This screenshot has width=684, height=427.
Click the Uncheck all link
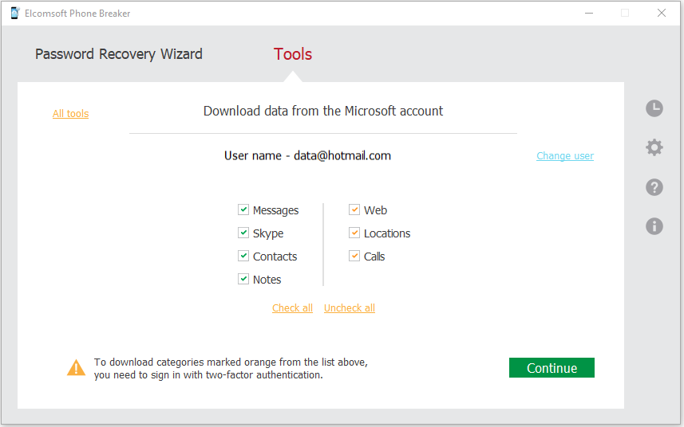(350, 308)
